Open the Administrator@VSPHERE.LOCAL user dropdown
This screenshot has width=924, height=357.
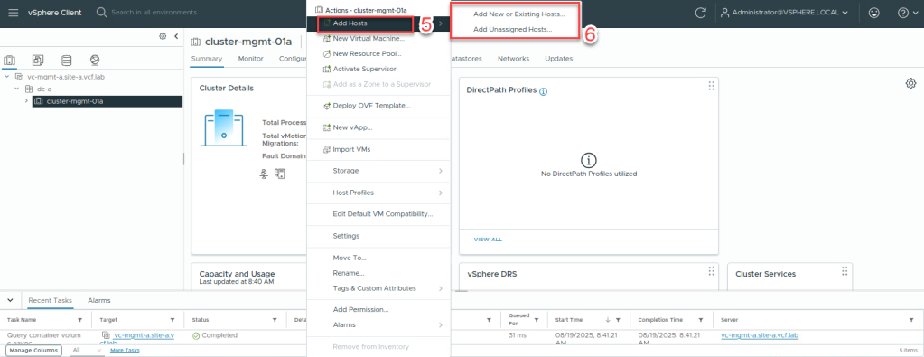[x=785, y=13]
